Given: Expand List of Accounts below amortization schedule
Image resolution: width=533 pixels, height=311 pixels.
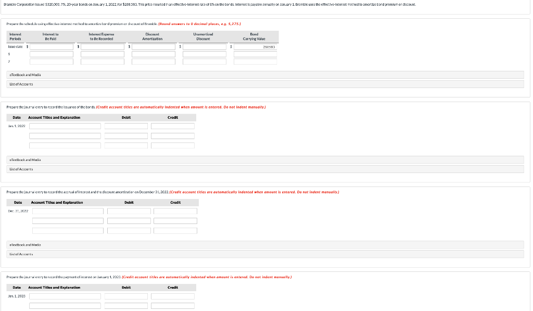Looking at the screenshot, I should [265, 84].
